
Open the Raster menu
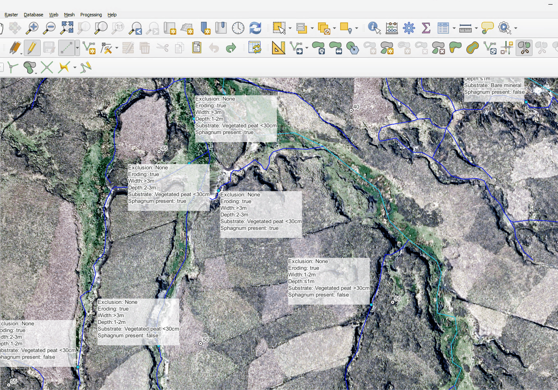(x=11, y=15)
